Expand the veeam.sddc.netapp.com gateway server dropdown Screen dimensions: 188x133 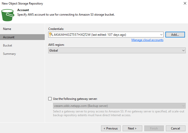click(x=183, y=106)
